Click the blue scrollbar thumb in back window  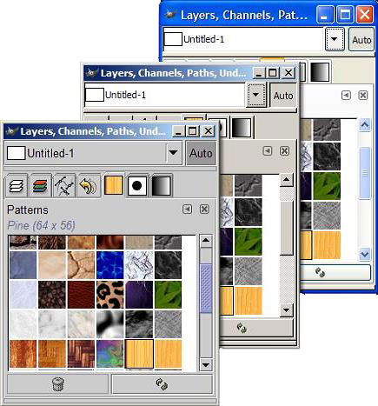tap(365, 173)
